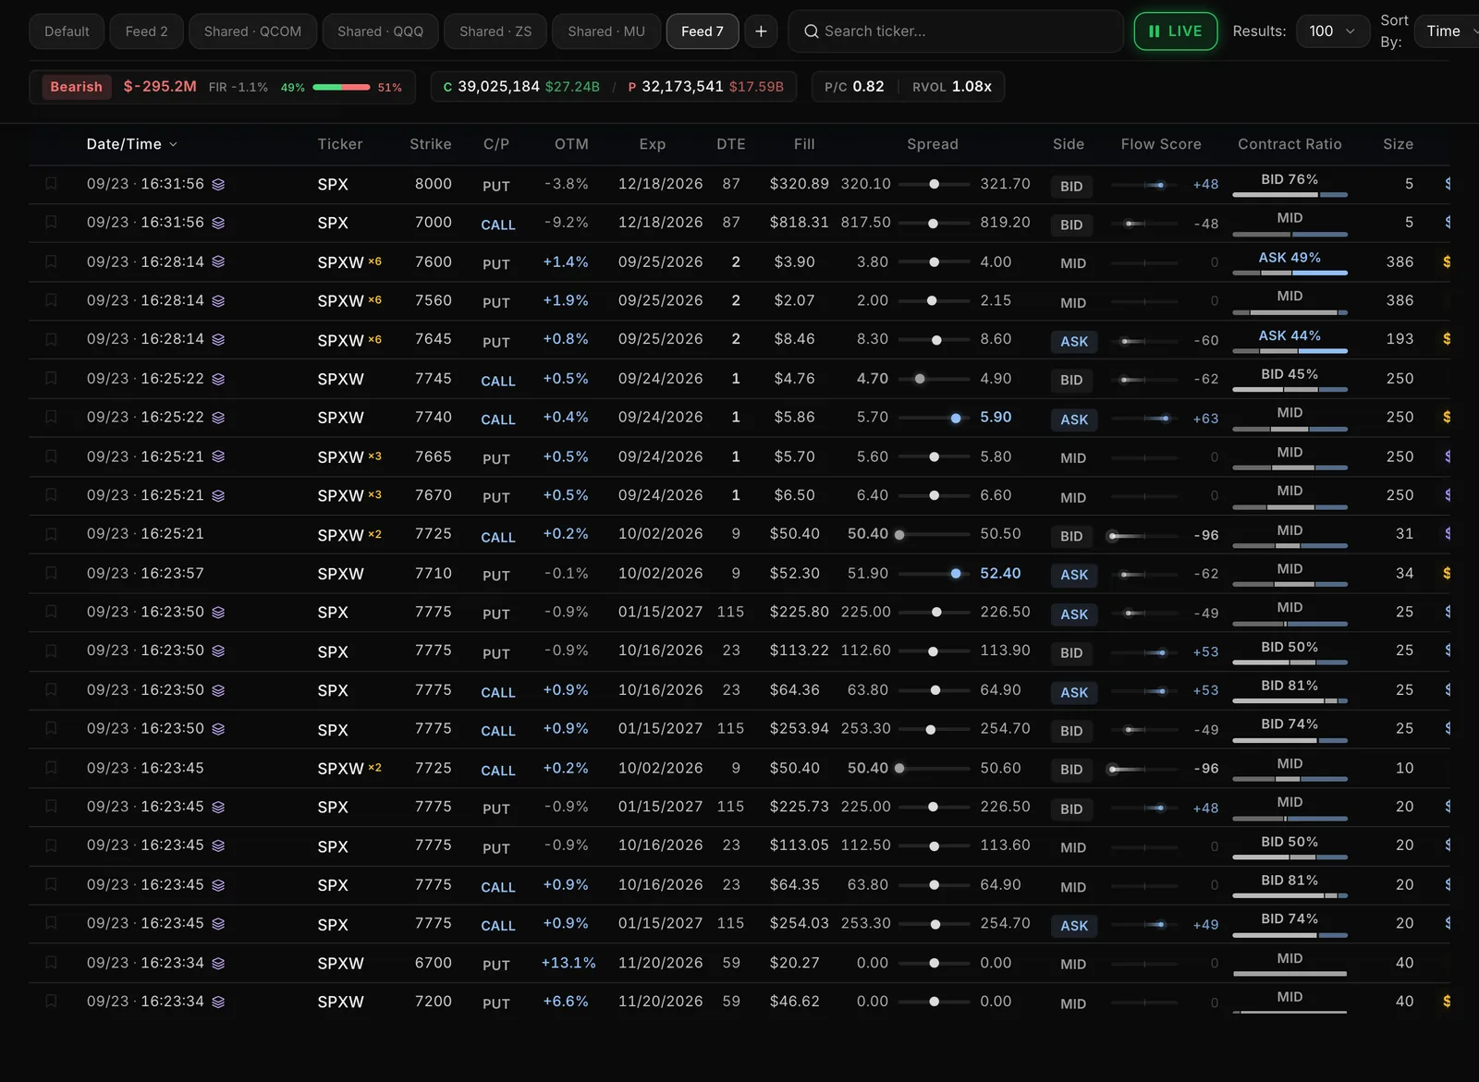
Task: Click the Size column header
Action: [1398, 144]
